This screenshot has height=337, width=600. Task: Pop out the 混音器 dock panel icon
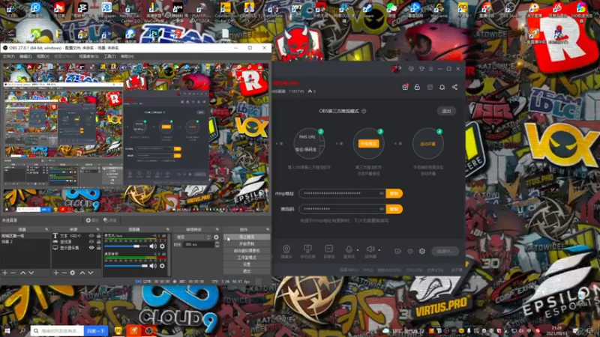click(x=167, y=229)
